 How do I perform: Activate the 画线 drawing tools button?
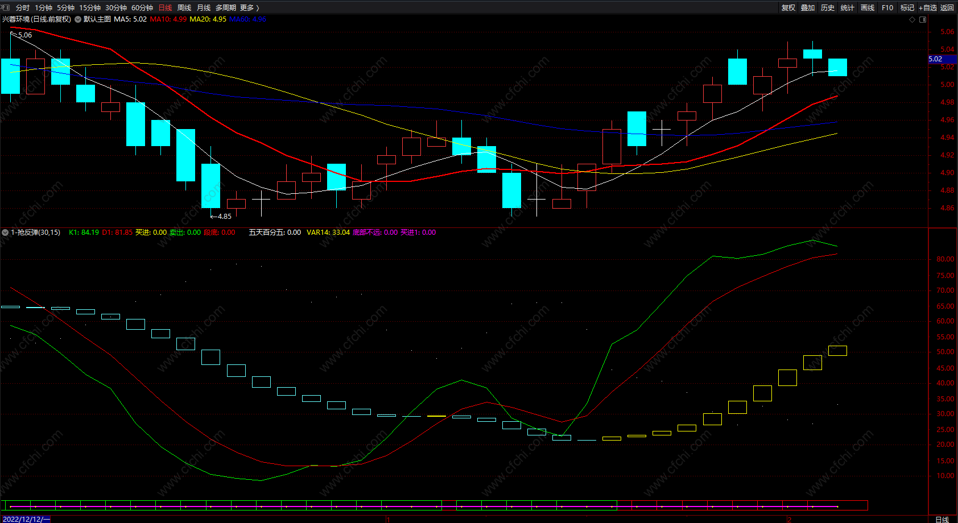[x=868, y=7]
